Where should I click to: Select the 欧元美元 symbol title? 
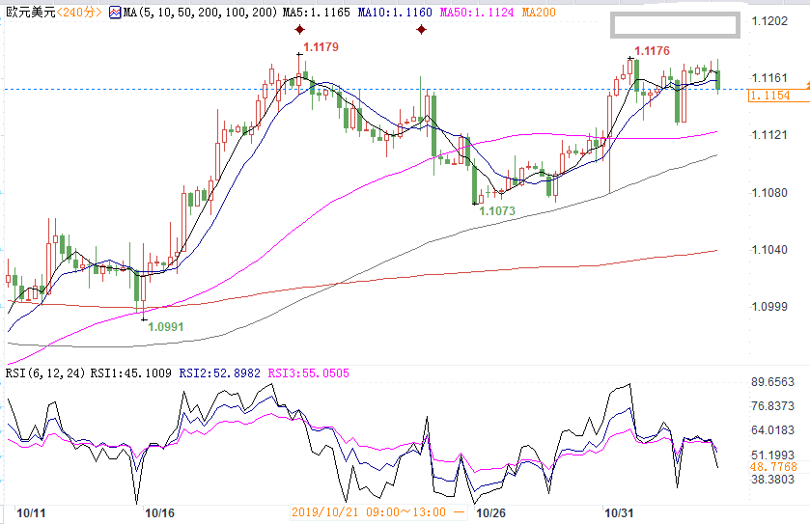pyautogui.click(x=27, y=14)
